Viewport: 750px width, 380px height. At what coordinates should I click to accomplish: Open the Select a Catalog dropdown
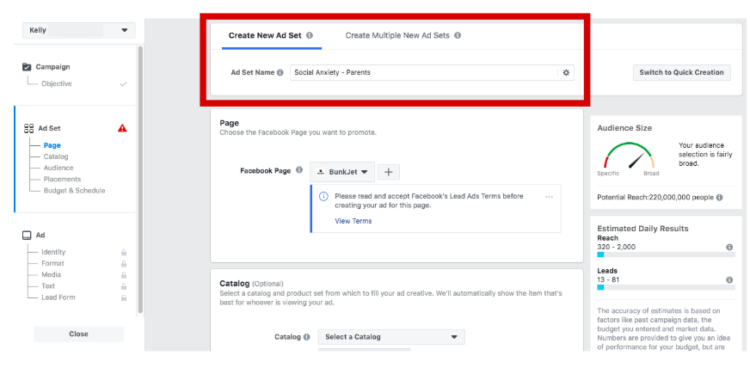[x=390, y=337]
